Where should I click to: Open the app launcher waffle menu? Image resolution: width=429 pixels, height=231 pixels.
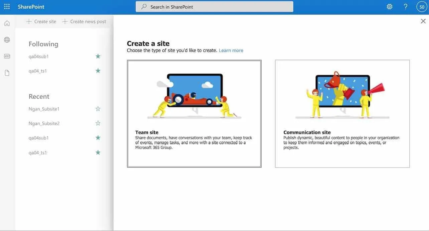(x=7, y=7)
